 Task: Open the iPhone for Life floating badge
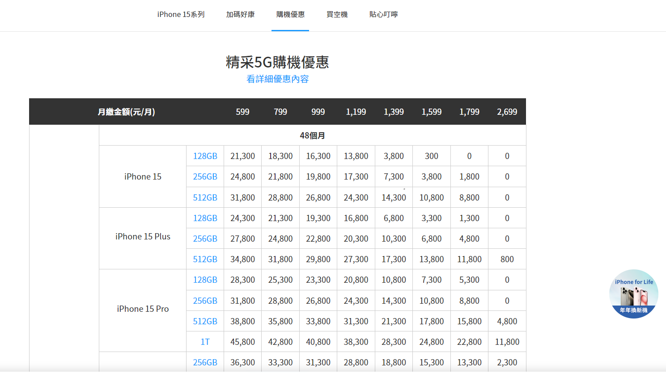tap(633, 294)
